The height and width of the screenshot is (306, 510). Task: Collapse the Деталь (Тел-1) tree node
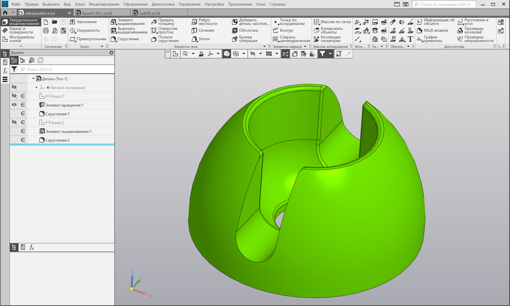(x=33, y=78)
